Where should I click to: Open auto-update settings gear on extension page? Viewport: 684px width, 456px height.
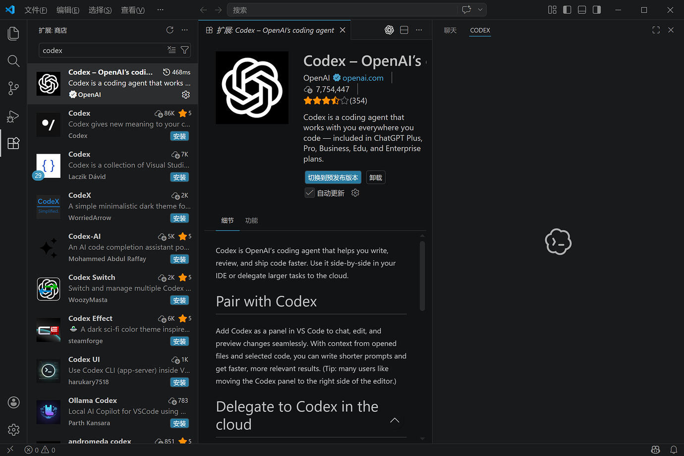click(355, 193)
